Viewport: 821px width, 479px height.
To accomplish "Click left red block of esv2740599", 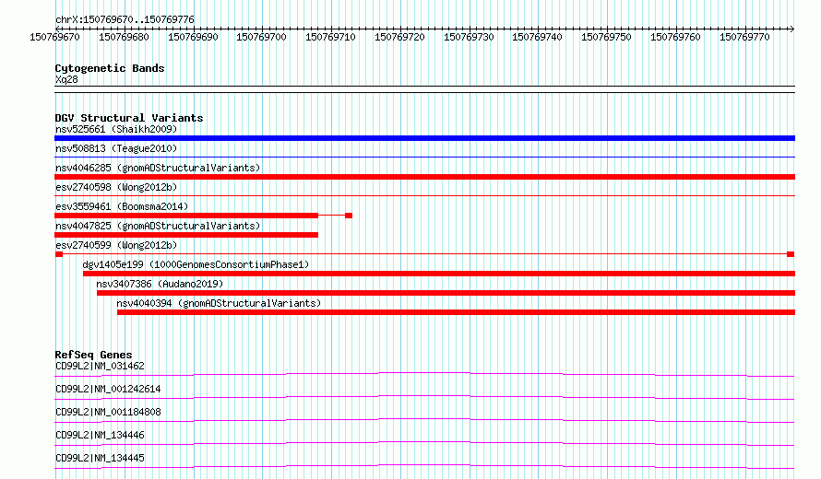I will point(59,254).
